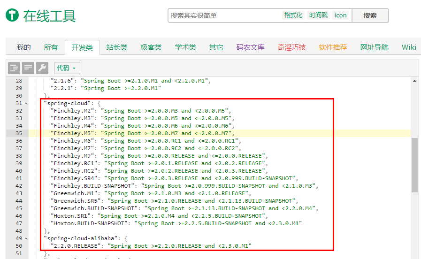The width and height of the screenshot is (421, 259).
Task: Select the 开发类 tab
Action: point(82,47)
